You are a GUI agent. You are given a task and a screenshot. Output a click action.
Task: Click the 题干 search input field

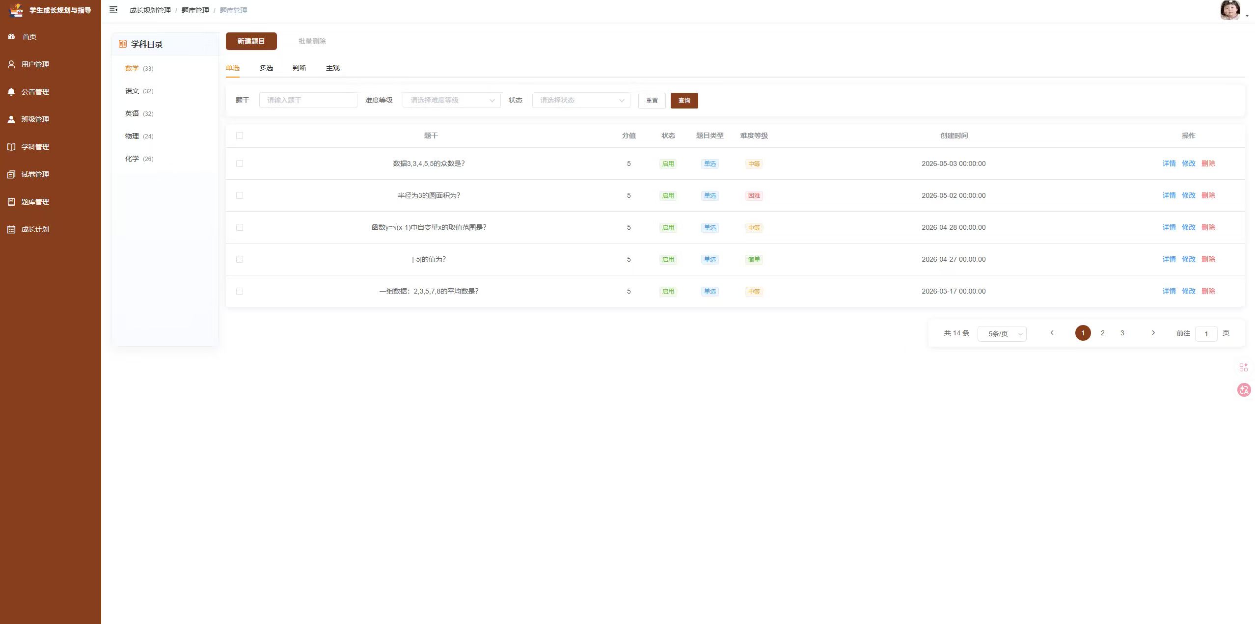point(308,100)
